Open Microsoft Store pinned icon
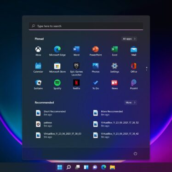This screenshot has height=172, width=172. 57,68
